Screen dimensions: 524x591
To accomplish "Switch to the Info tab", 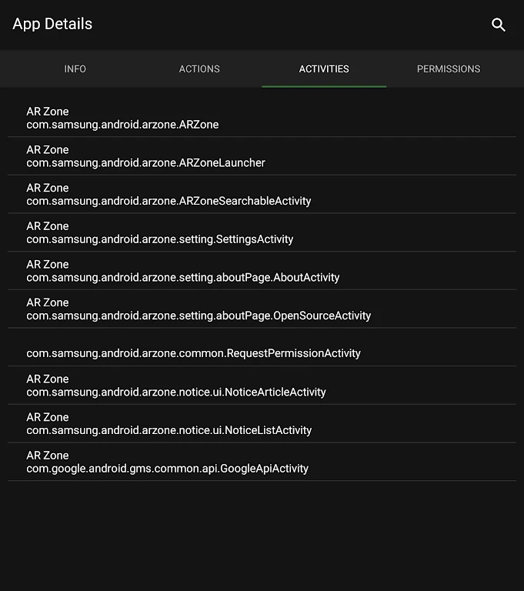I will click(75, 69).
